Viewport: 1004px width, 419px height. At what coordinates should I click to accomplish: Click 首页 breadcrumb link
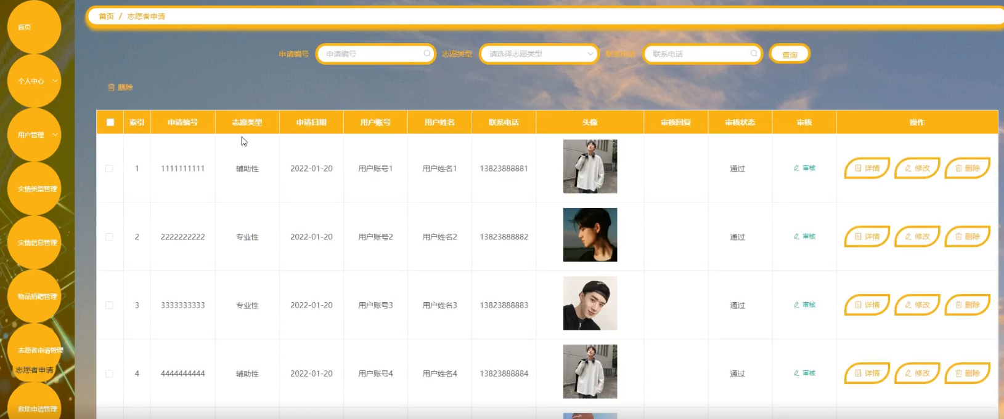pos(107,16)
